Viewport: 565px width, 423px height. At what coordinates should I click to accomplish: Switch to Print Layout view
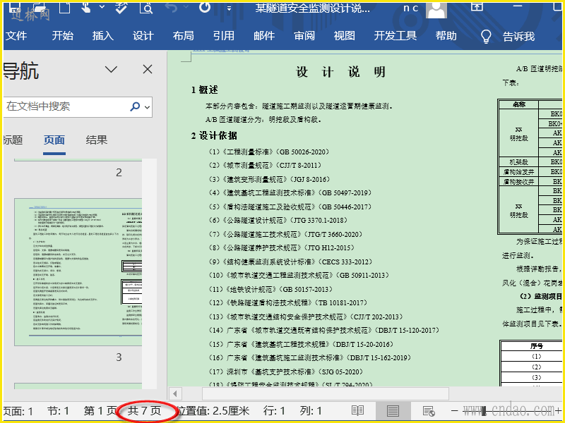point(393,410)
